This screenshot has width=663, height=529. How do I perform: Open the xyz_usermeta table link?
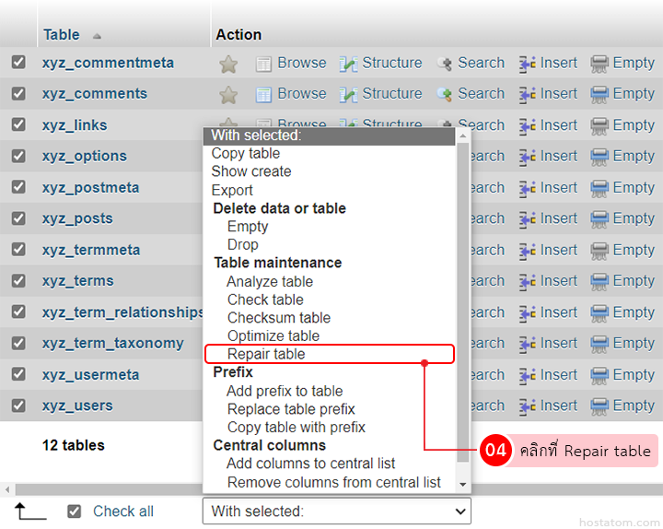90,374
